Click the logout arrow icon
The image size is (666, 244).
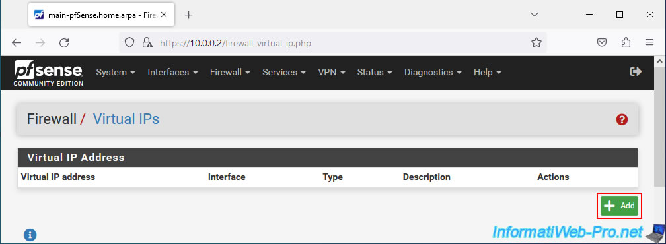[x=636, y=72]
